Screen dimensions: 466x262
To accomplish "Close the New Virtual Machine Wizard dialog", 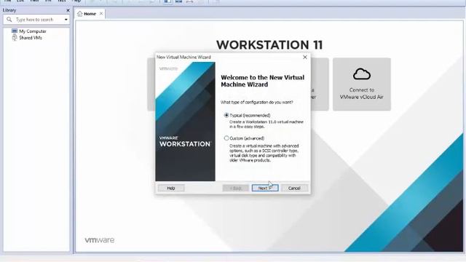I will 305,57.
